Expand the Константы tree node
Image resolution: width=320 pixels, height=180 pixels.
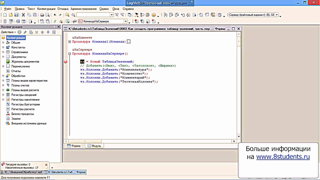pyautogui.click(x=3, y=47)
